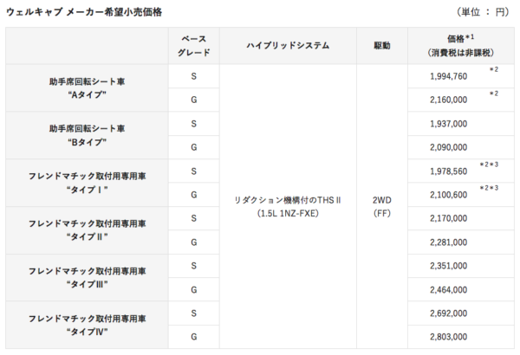Click the price 2,160,000

[x=448, y=100]
